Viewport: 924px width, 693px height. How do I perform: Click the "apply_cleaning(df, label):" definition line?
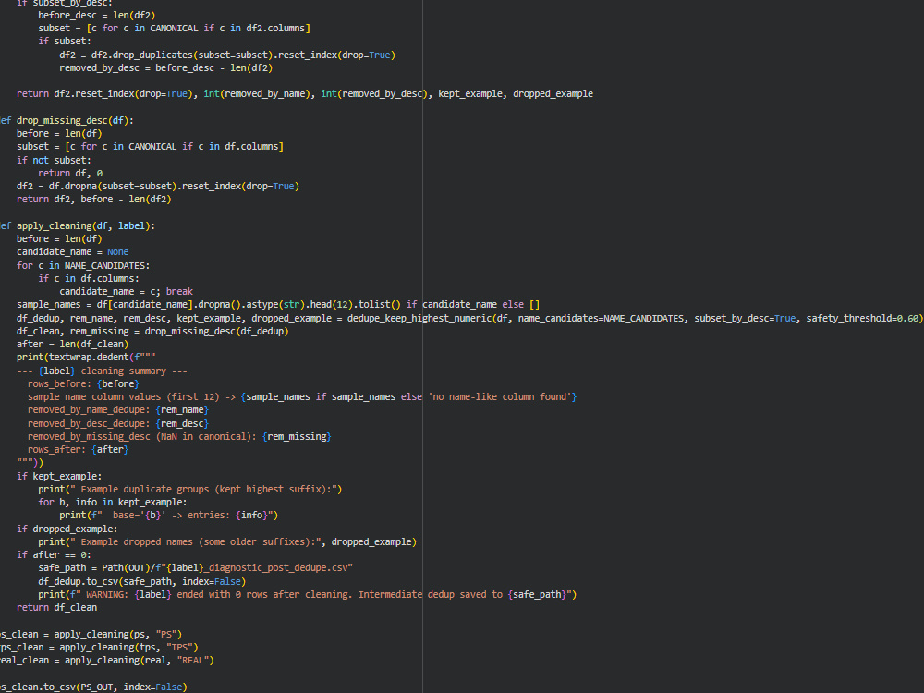click(x=78, y=225)
